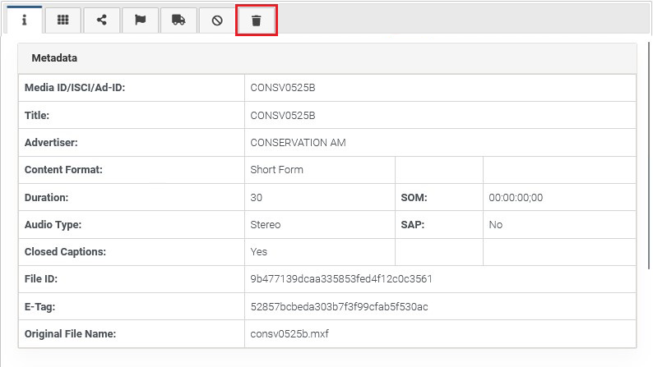Screen dimensions: 653x367
Task: Click the E-Tag: label
Action: [39, 307]
